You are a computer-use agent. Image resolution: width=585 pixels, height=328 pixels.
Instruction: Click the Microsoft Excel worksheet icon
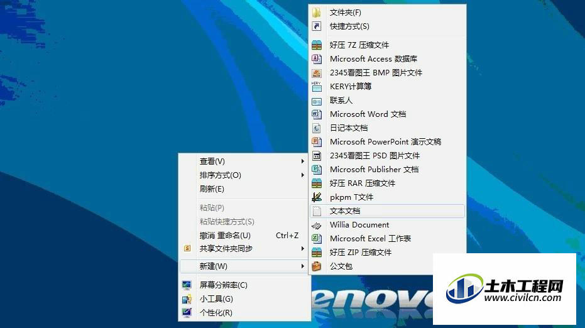pyautogui.click(x=317, y=238)
